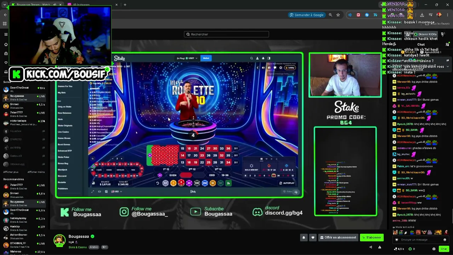Open the browser zoom magnifier icon
The height and width of the screenshot is (255, 453).
pyautogui.click(x=331, y=15)
